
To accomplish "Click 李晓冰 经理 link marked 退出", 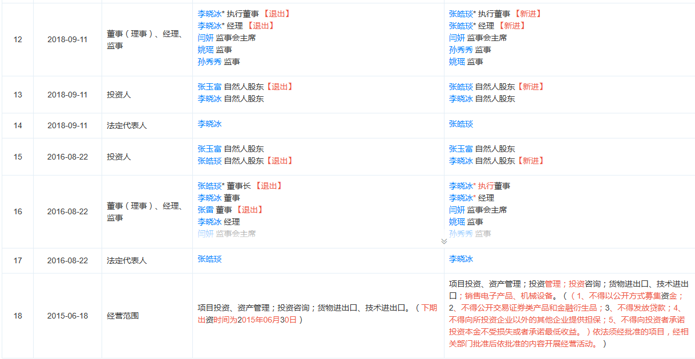I will click(x=209, y=26).
